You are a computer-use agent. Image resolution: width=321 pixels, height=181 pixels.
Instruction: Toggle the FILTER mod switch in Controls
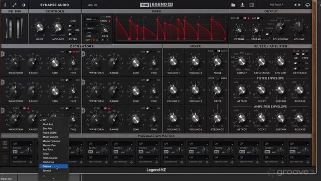tap(71, 34)
